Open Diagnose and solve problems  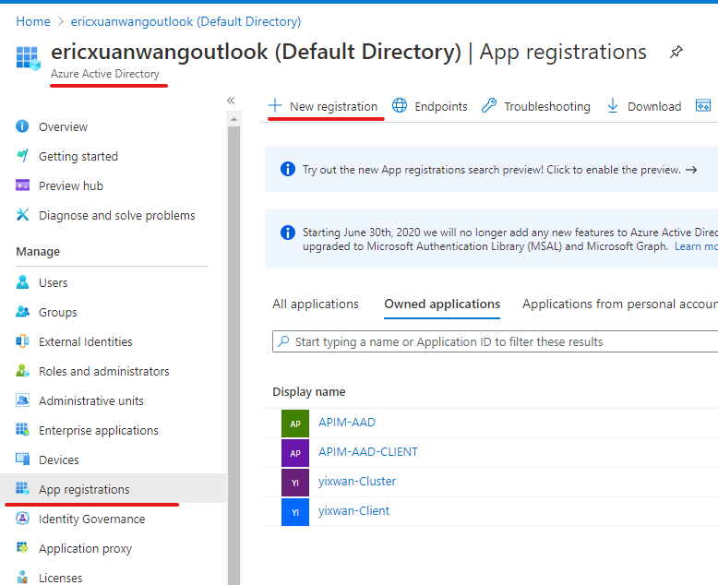point(117,216)
